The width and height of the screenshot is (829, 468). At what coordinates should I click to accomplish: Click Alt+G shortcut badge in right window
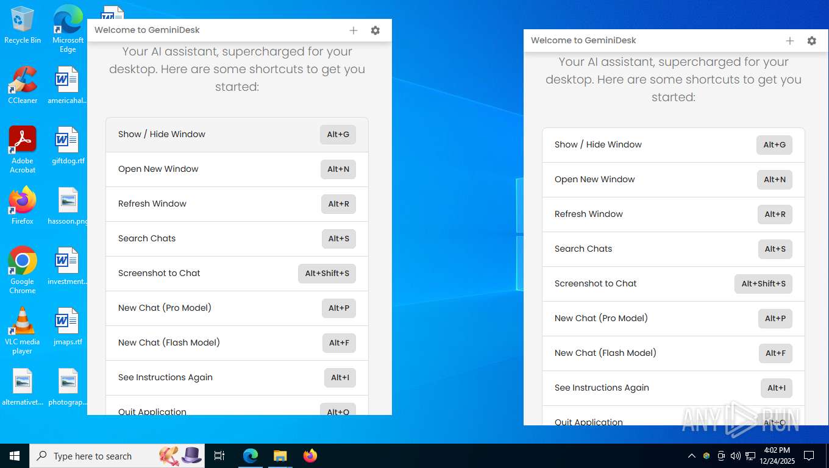[x=774, y=145]
